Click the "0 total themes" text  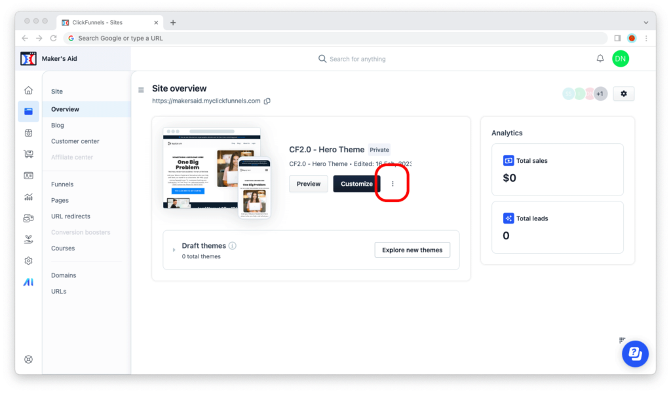201,256
